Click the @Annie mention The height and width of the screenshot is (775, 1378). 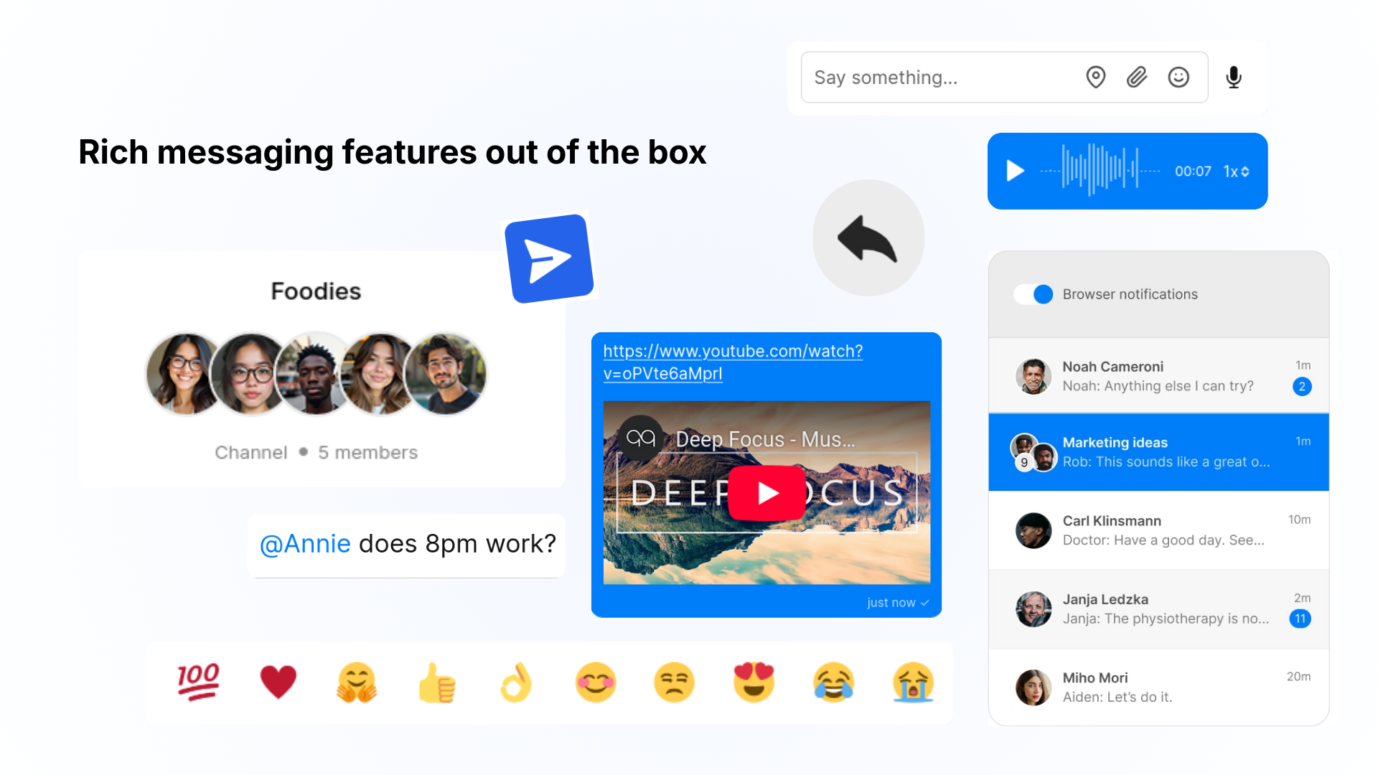[x=305, y=544]
